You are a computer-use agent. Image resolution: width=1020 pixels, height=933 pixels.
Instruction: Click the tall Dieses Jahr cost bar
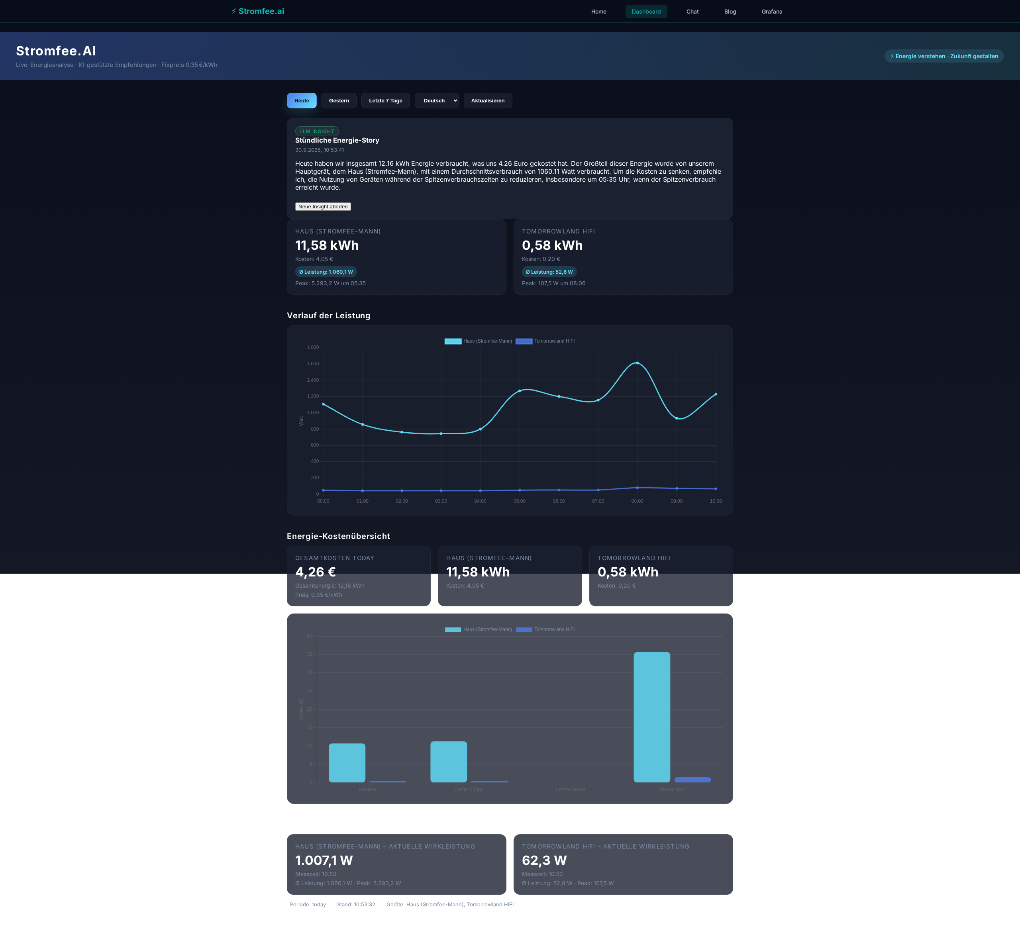click(652, 717)
